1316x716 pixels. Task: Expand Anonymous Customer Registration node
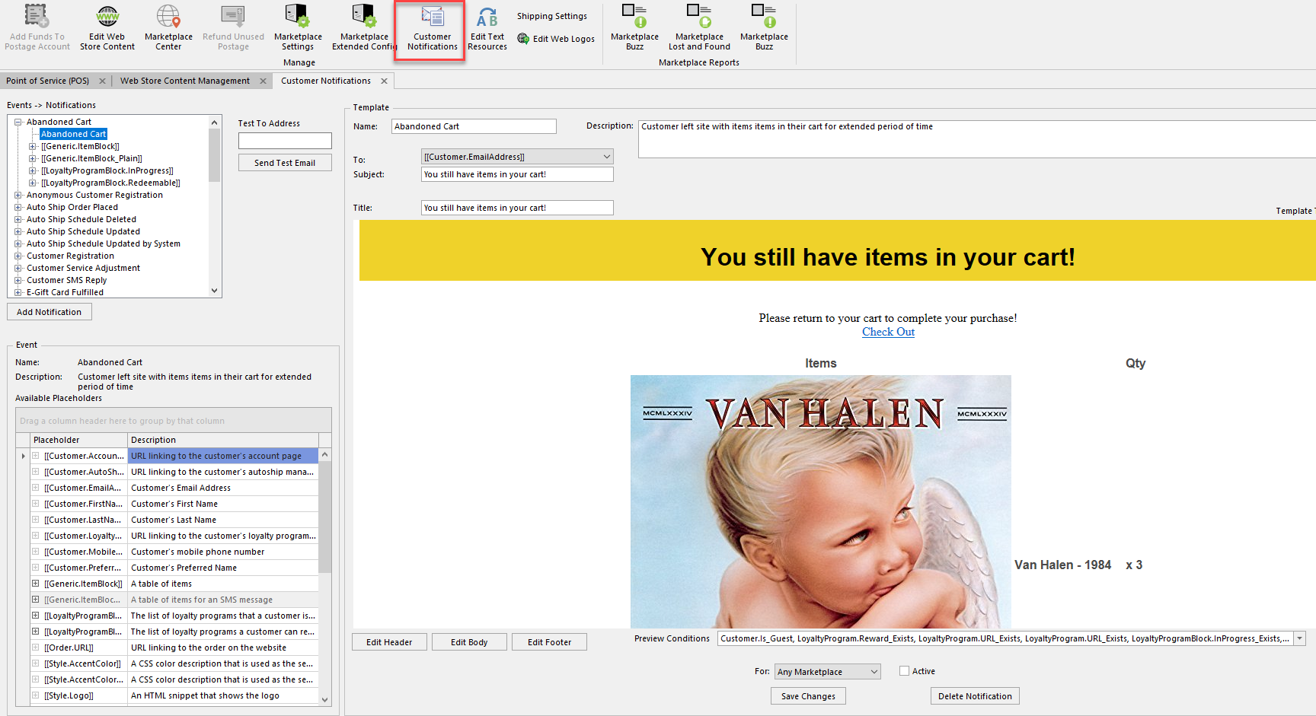point(18,195)
